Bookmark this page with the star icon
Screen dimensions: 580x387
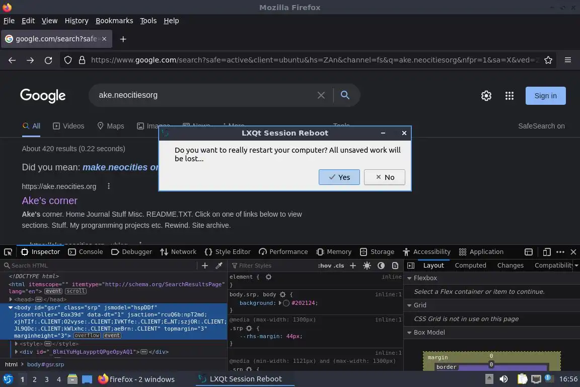coord(548,60)
